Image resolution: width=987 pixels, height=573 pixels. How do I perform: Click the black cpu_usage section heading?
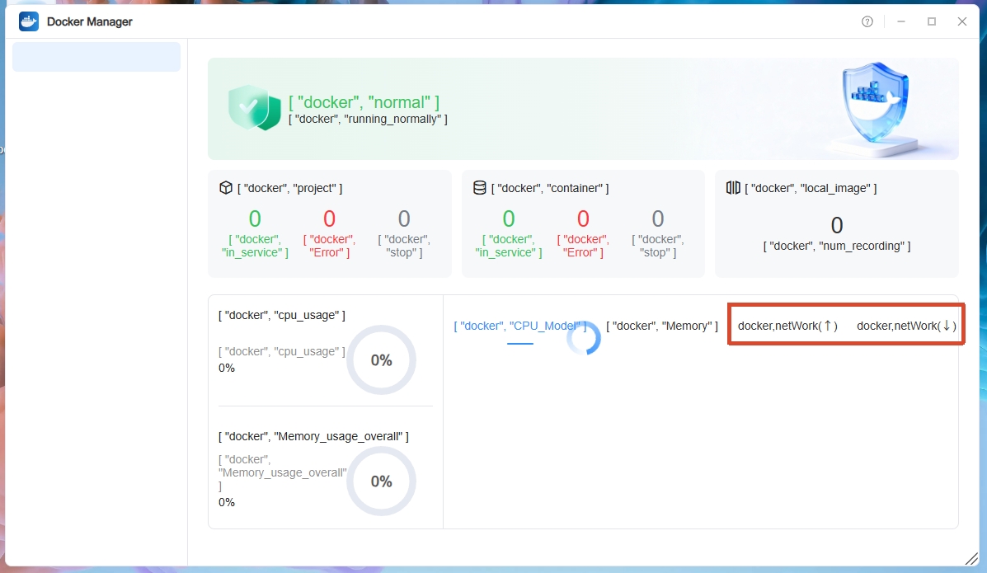[281, 315]
